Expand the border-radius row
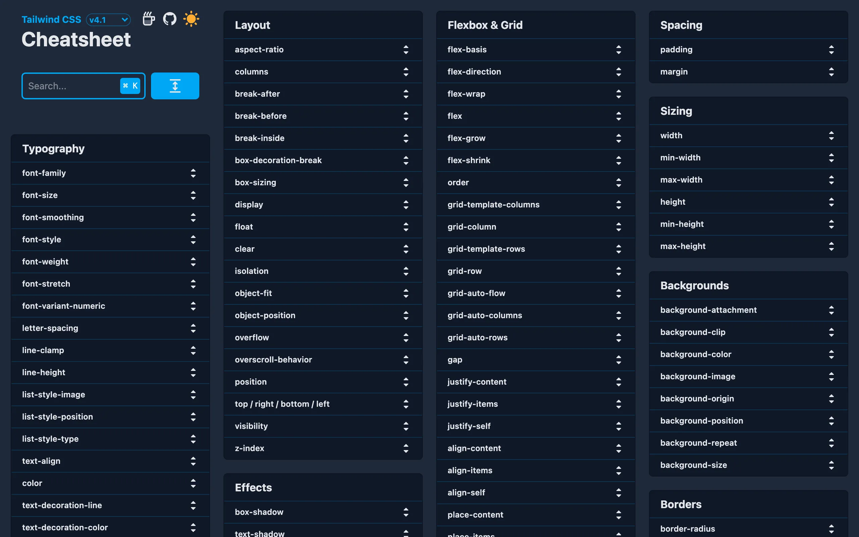 pos(749,528)
